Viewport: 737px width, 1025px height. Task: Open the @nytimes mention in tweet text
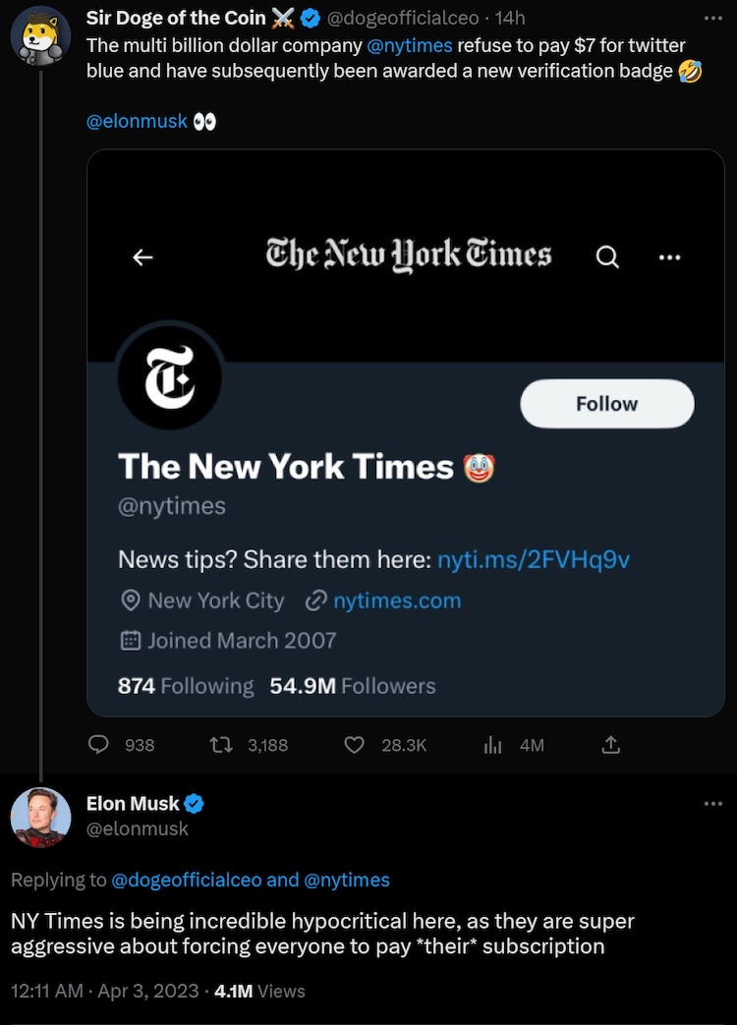coord(409,45)
